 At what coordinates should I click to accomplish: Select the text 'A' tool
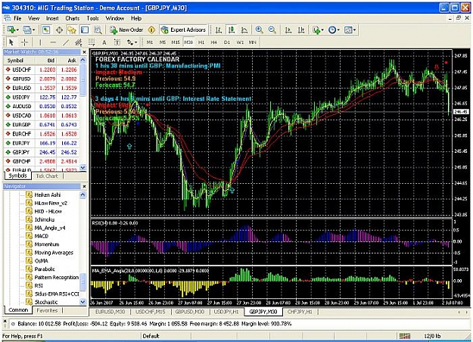(104, 42)
